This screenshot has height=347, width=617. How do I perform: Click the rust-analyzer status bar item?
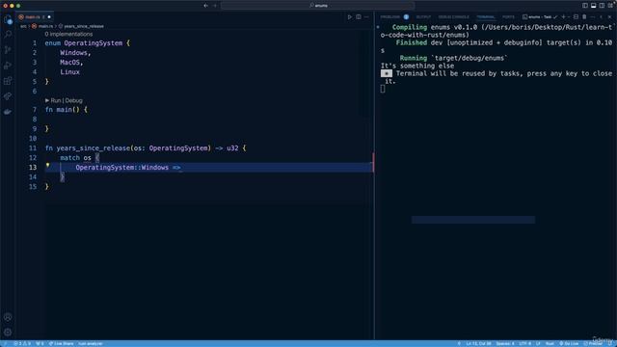tap(91, 343)
